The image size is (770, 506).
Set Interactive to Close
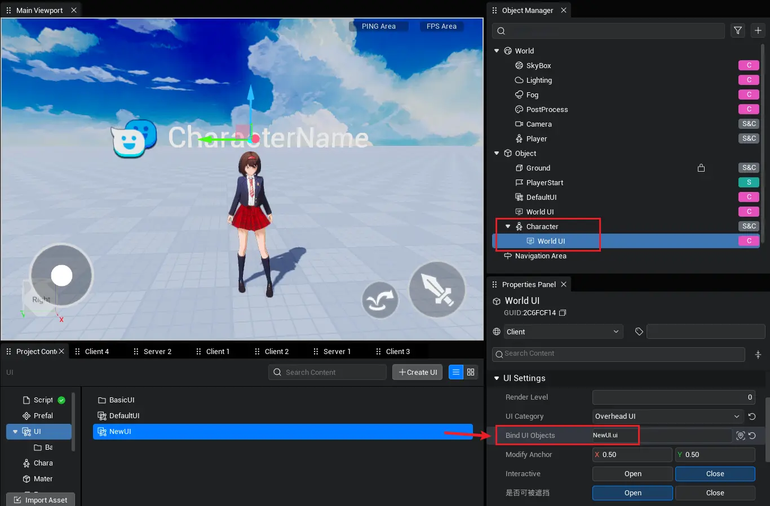tap(715, 474)
